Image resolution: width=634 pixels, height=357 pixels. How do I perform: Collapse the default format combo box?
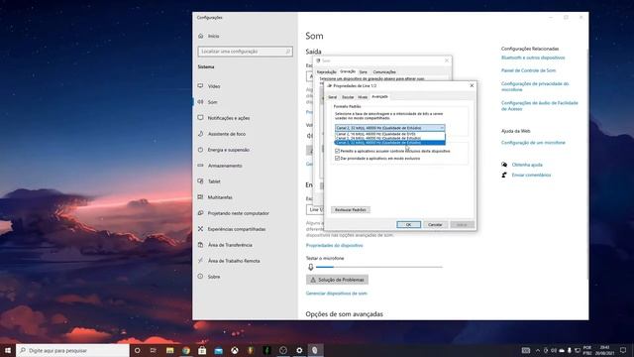[x=442, y=128]
